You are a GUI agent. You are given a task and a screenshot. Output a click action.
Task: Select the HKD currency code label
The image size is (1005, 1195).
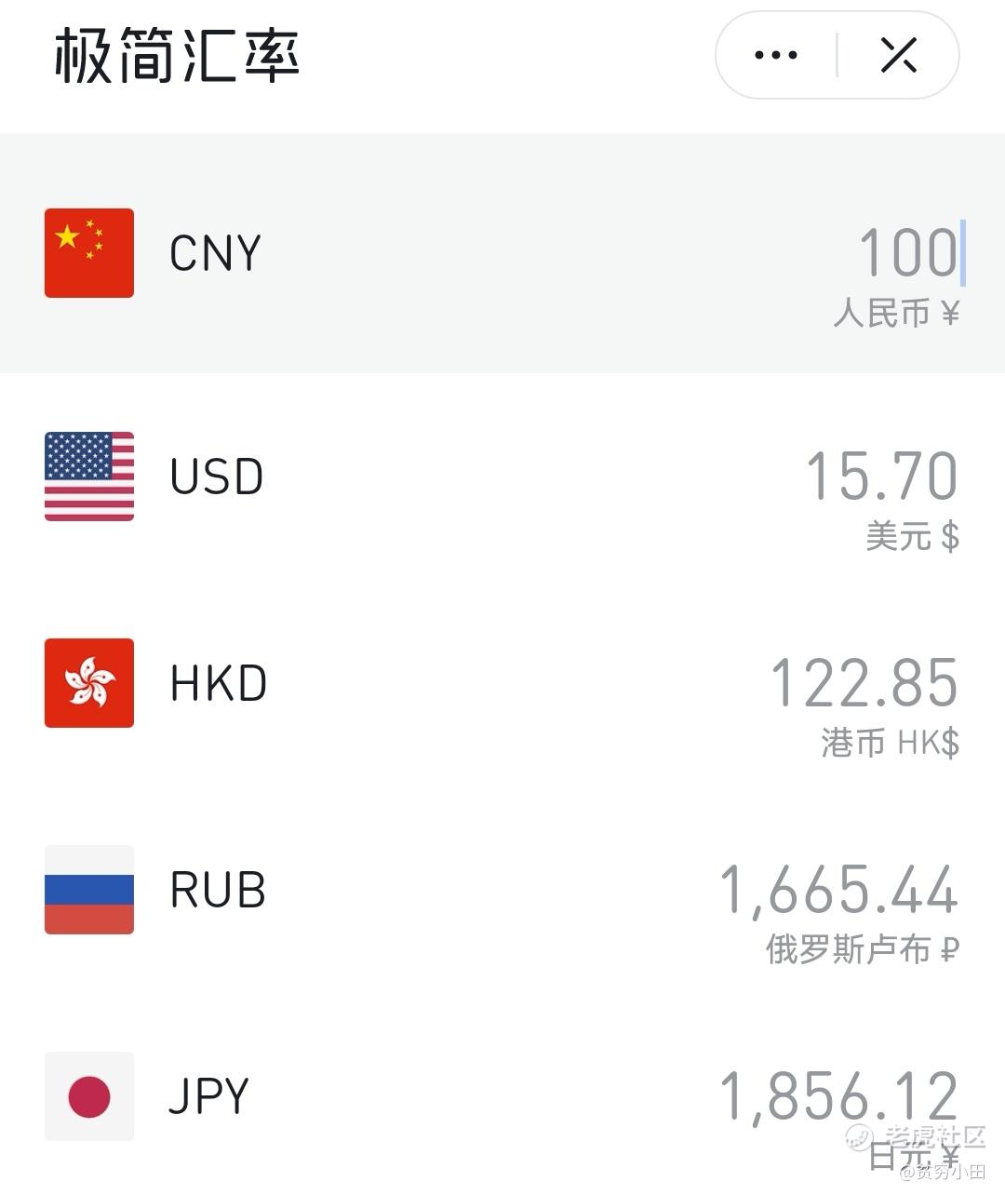(219, 683)
